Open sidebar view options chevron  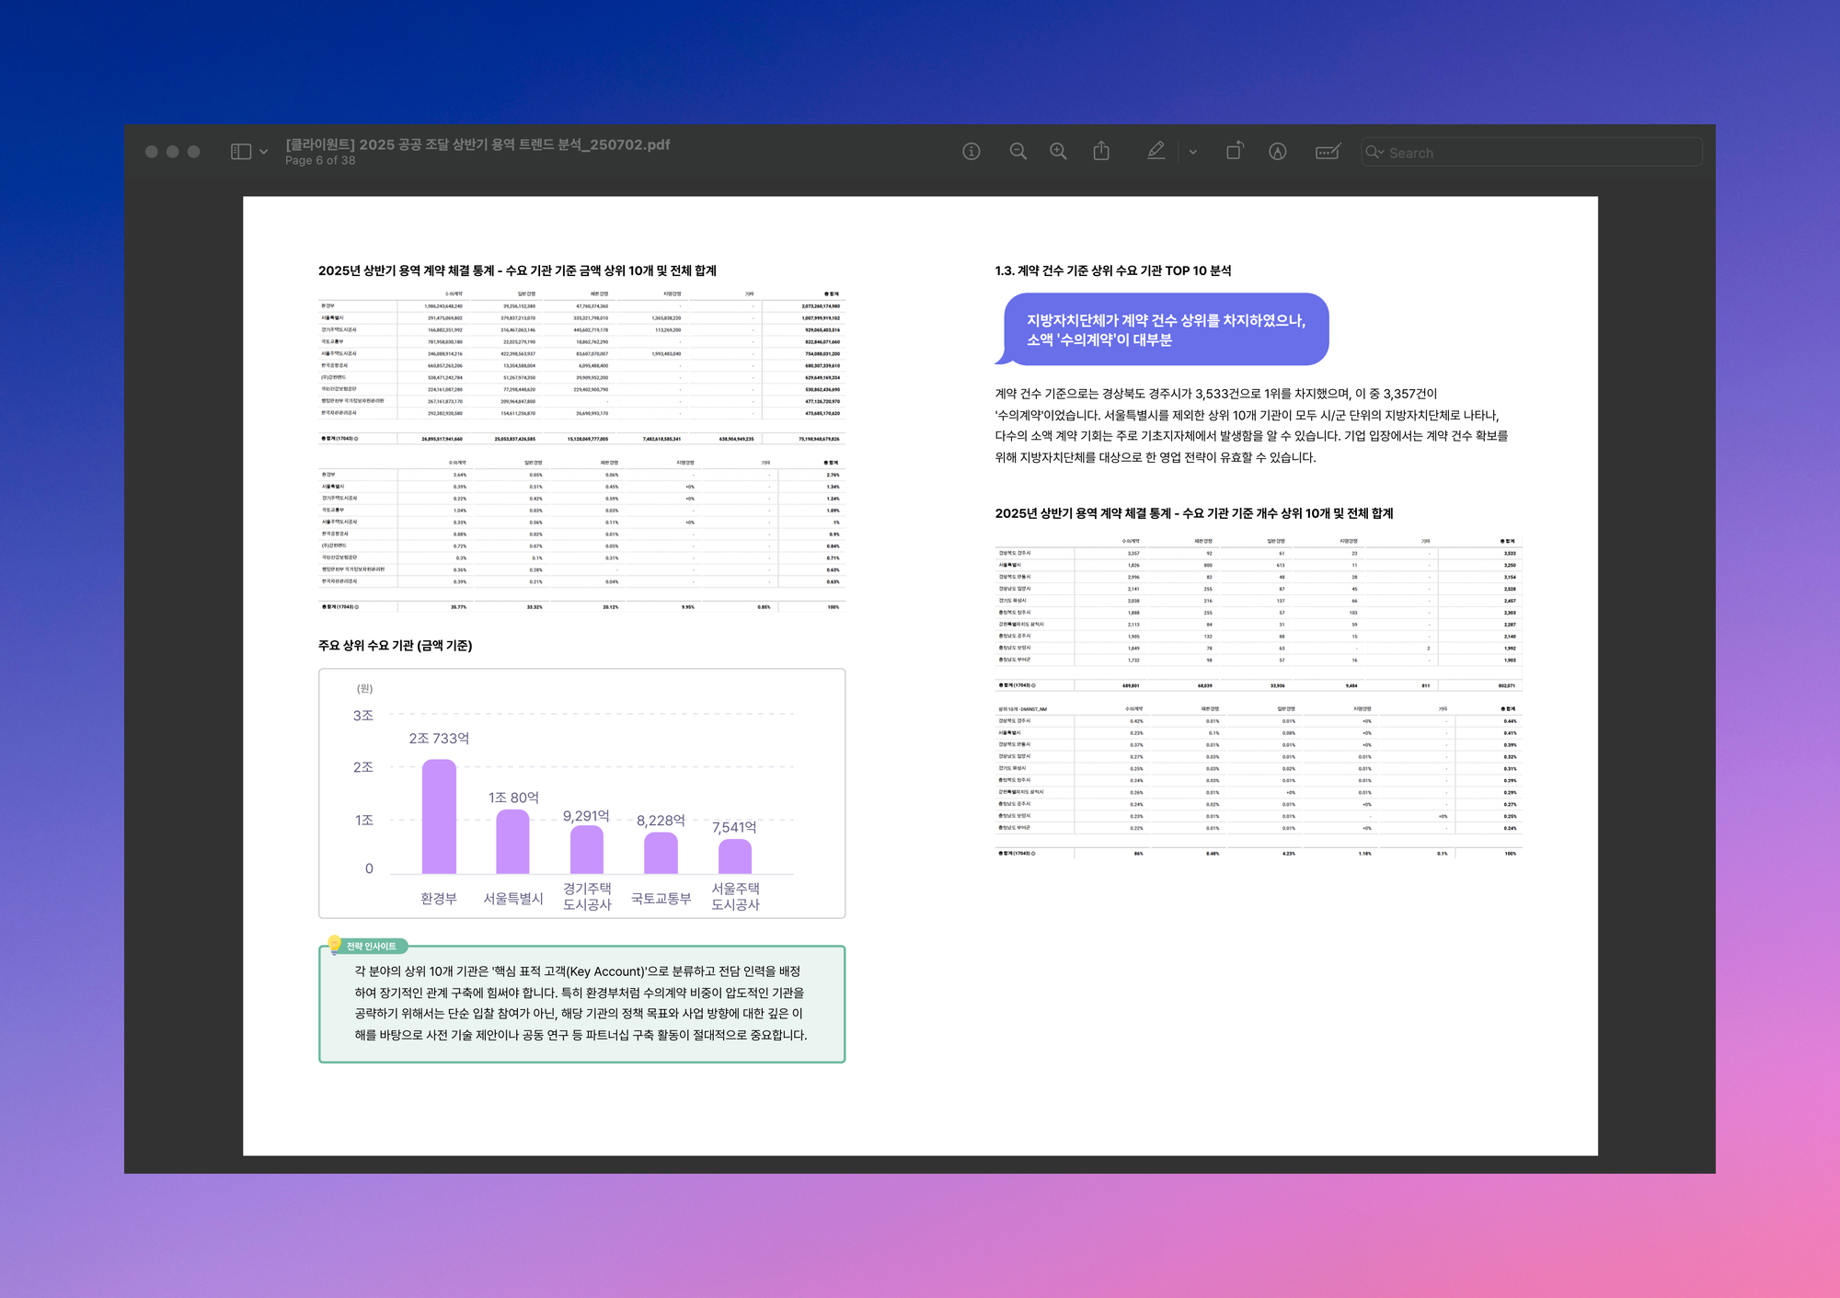point(264,152)
